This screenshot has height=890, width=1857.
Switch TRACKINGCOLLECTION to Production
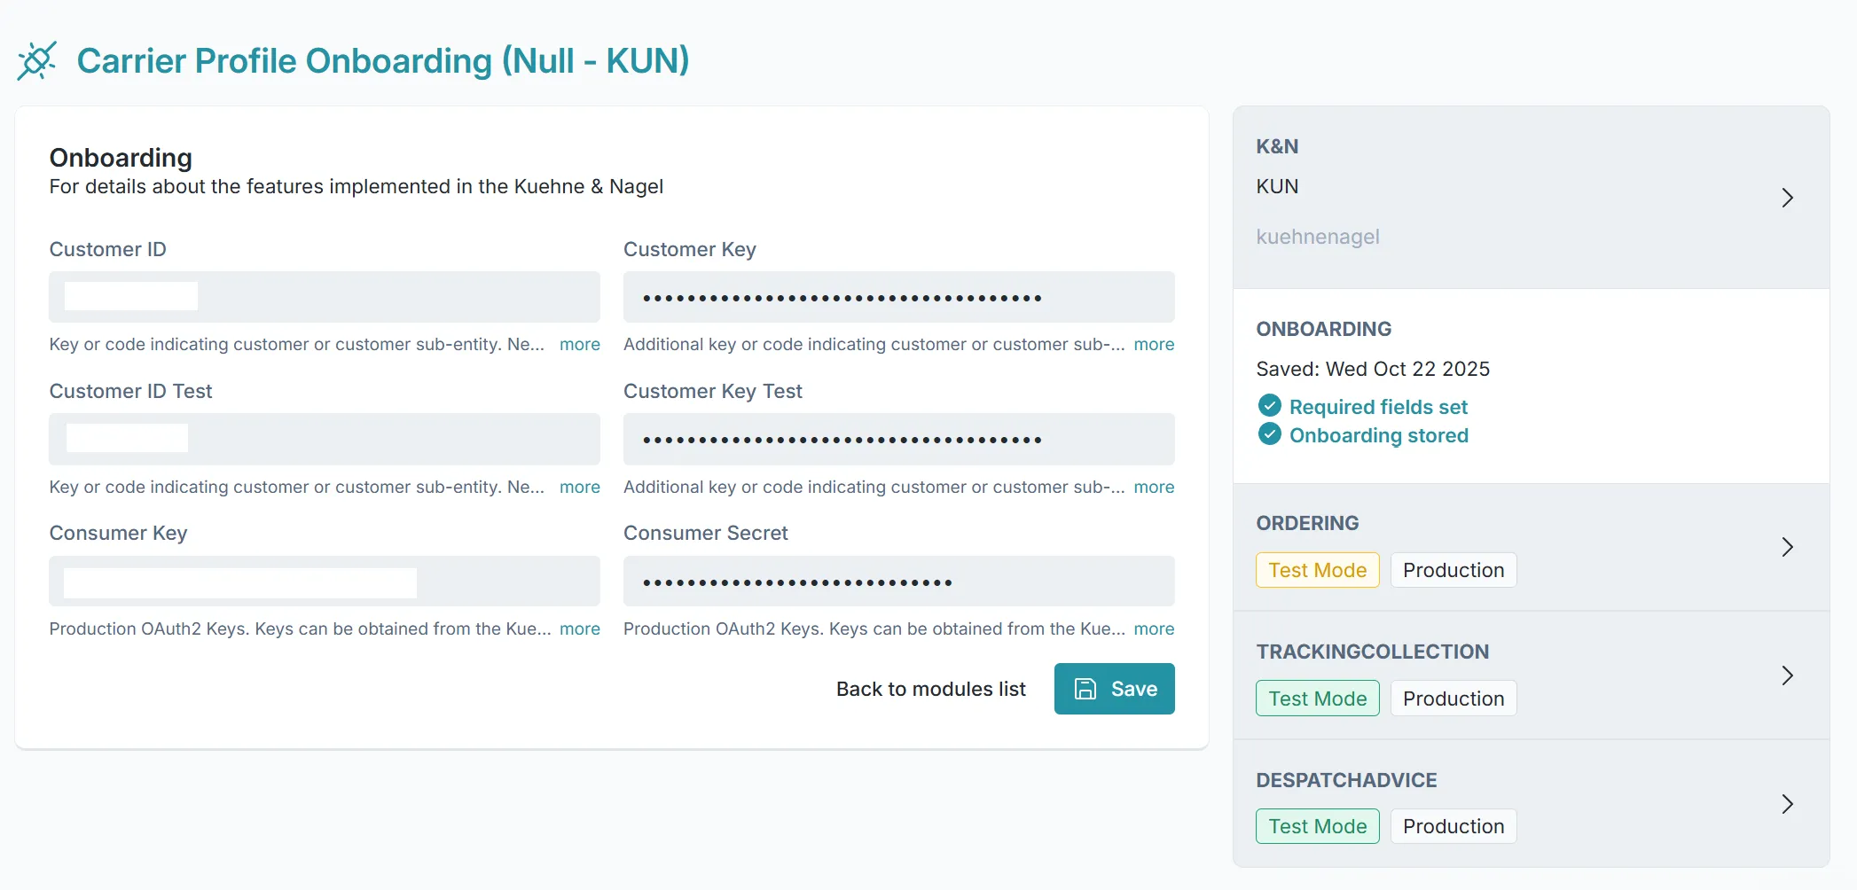tap(1453, 699)
